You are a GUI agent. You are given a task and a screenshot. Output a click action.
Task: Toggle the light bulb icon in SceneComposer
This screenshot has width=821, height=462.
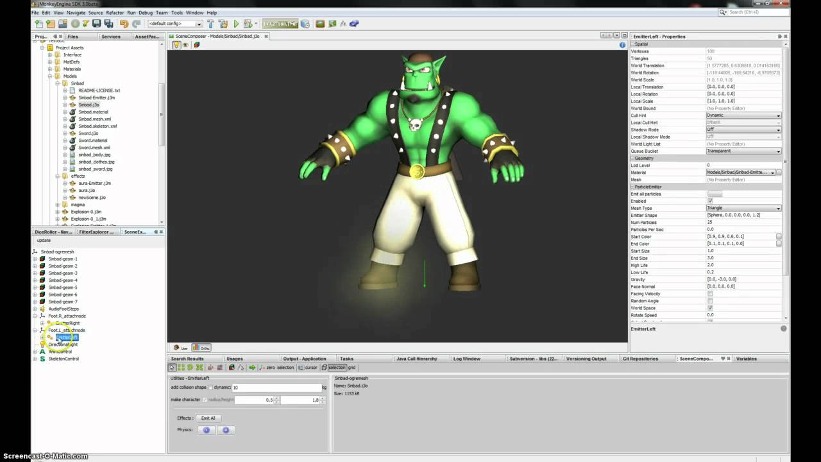tap(176, 45)
